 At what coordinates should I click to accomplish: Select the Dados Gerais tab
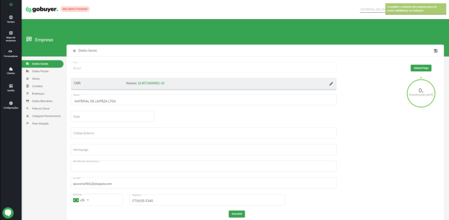[x=43, y=64]
